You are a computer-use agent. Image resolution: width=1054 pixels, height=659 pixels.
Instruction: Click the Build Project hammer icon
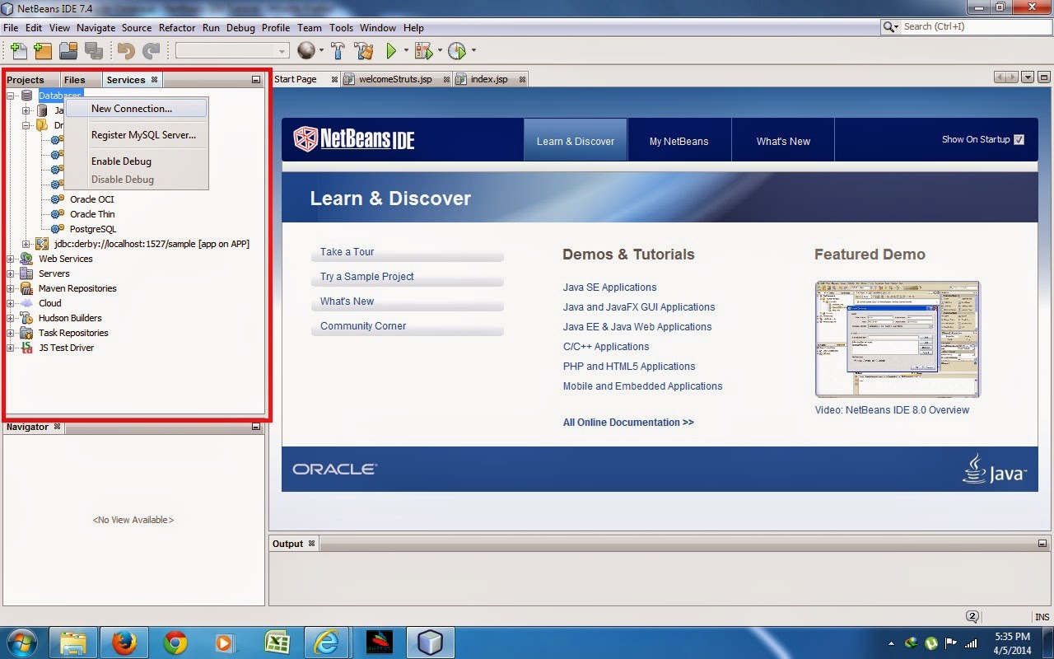click(338, 51)
